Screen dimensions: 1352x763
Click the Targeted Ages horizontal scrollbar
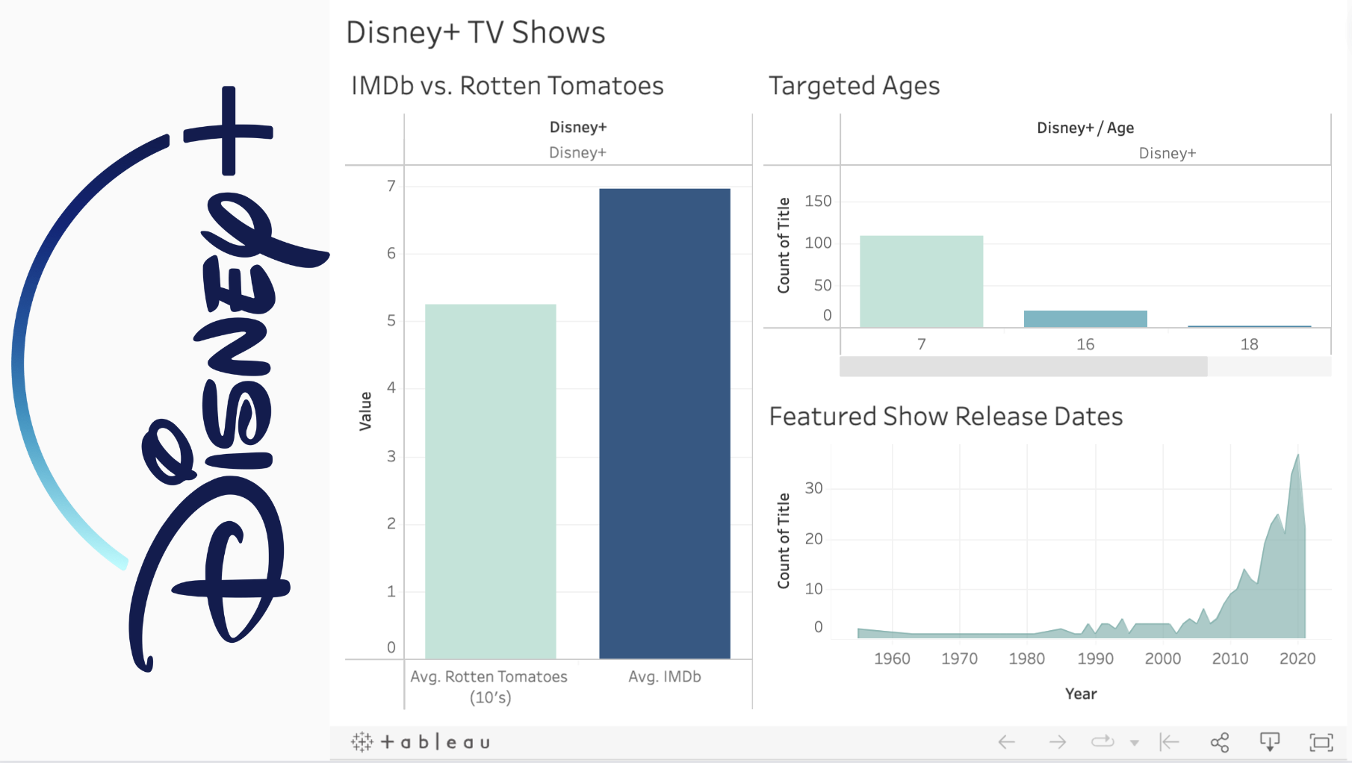(x=1023, y=367)
